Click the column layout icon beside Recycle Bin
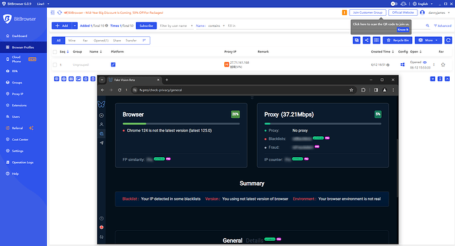 pyautogui.click(x=377, y=40)
